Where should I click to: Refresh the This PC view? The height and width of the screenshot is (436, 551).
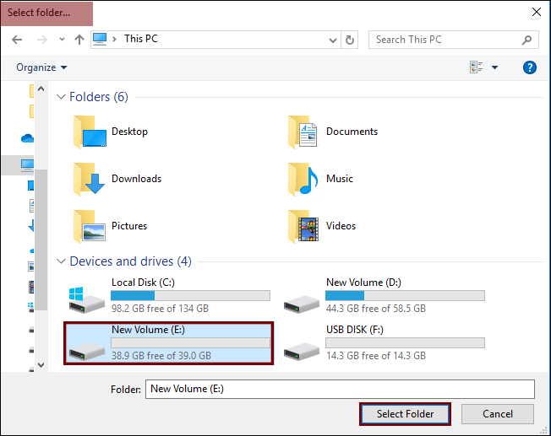click(x=350, y=40)
